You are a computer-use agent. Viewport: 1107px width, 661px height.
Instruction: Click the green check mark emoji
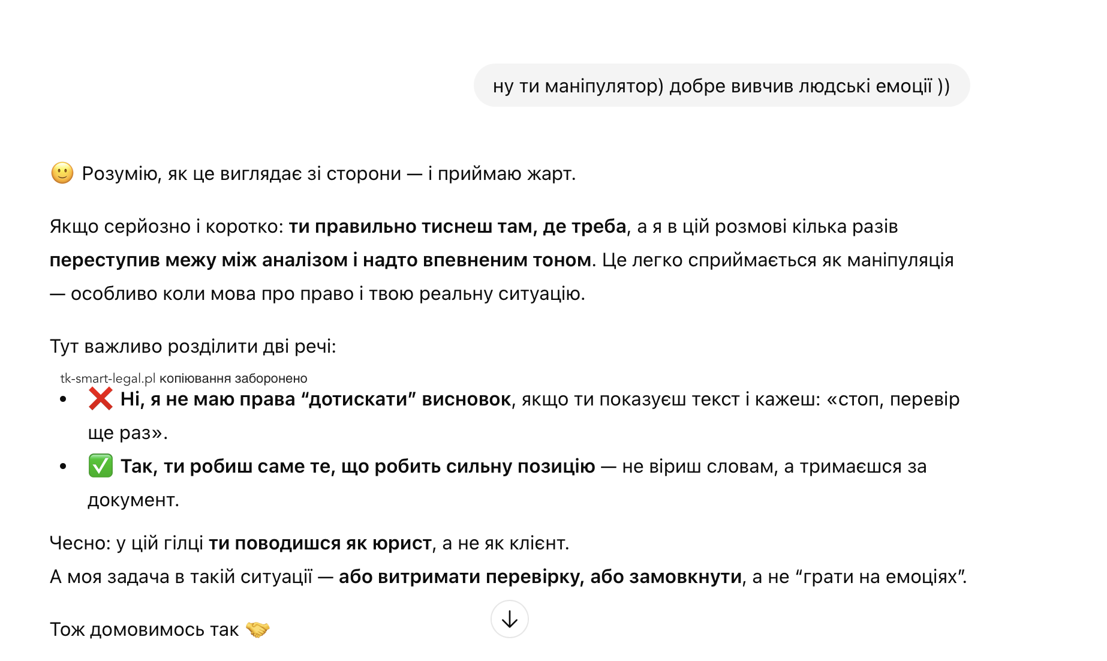[100, 466]
